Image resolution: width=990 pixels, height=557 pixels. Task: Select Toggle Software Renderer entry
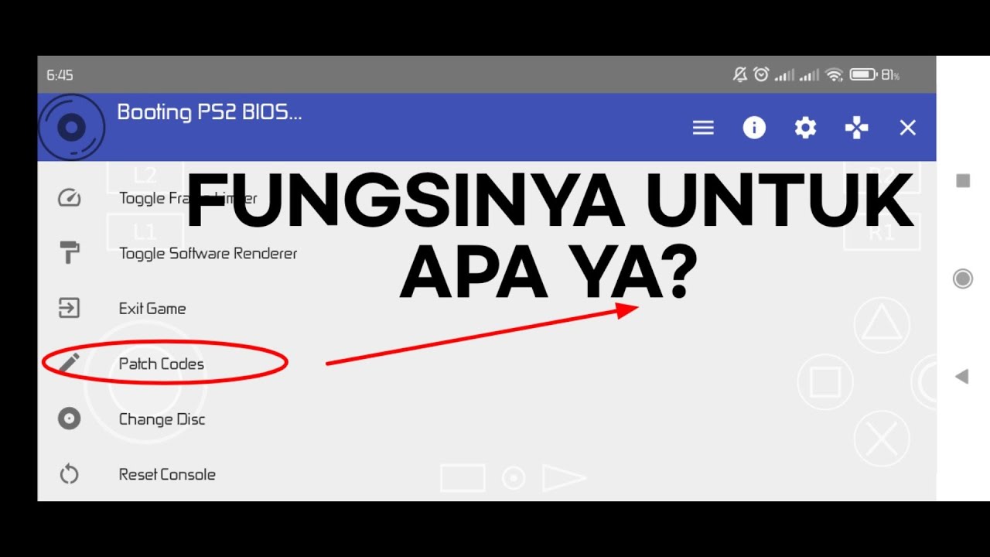(208, 253)
